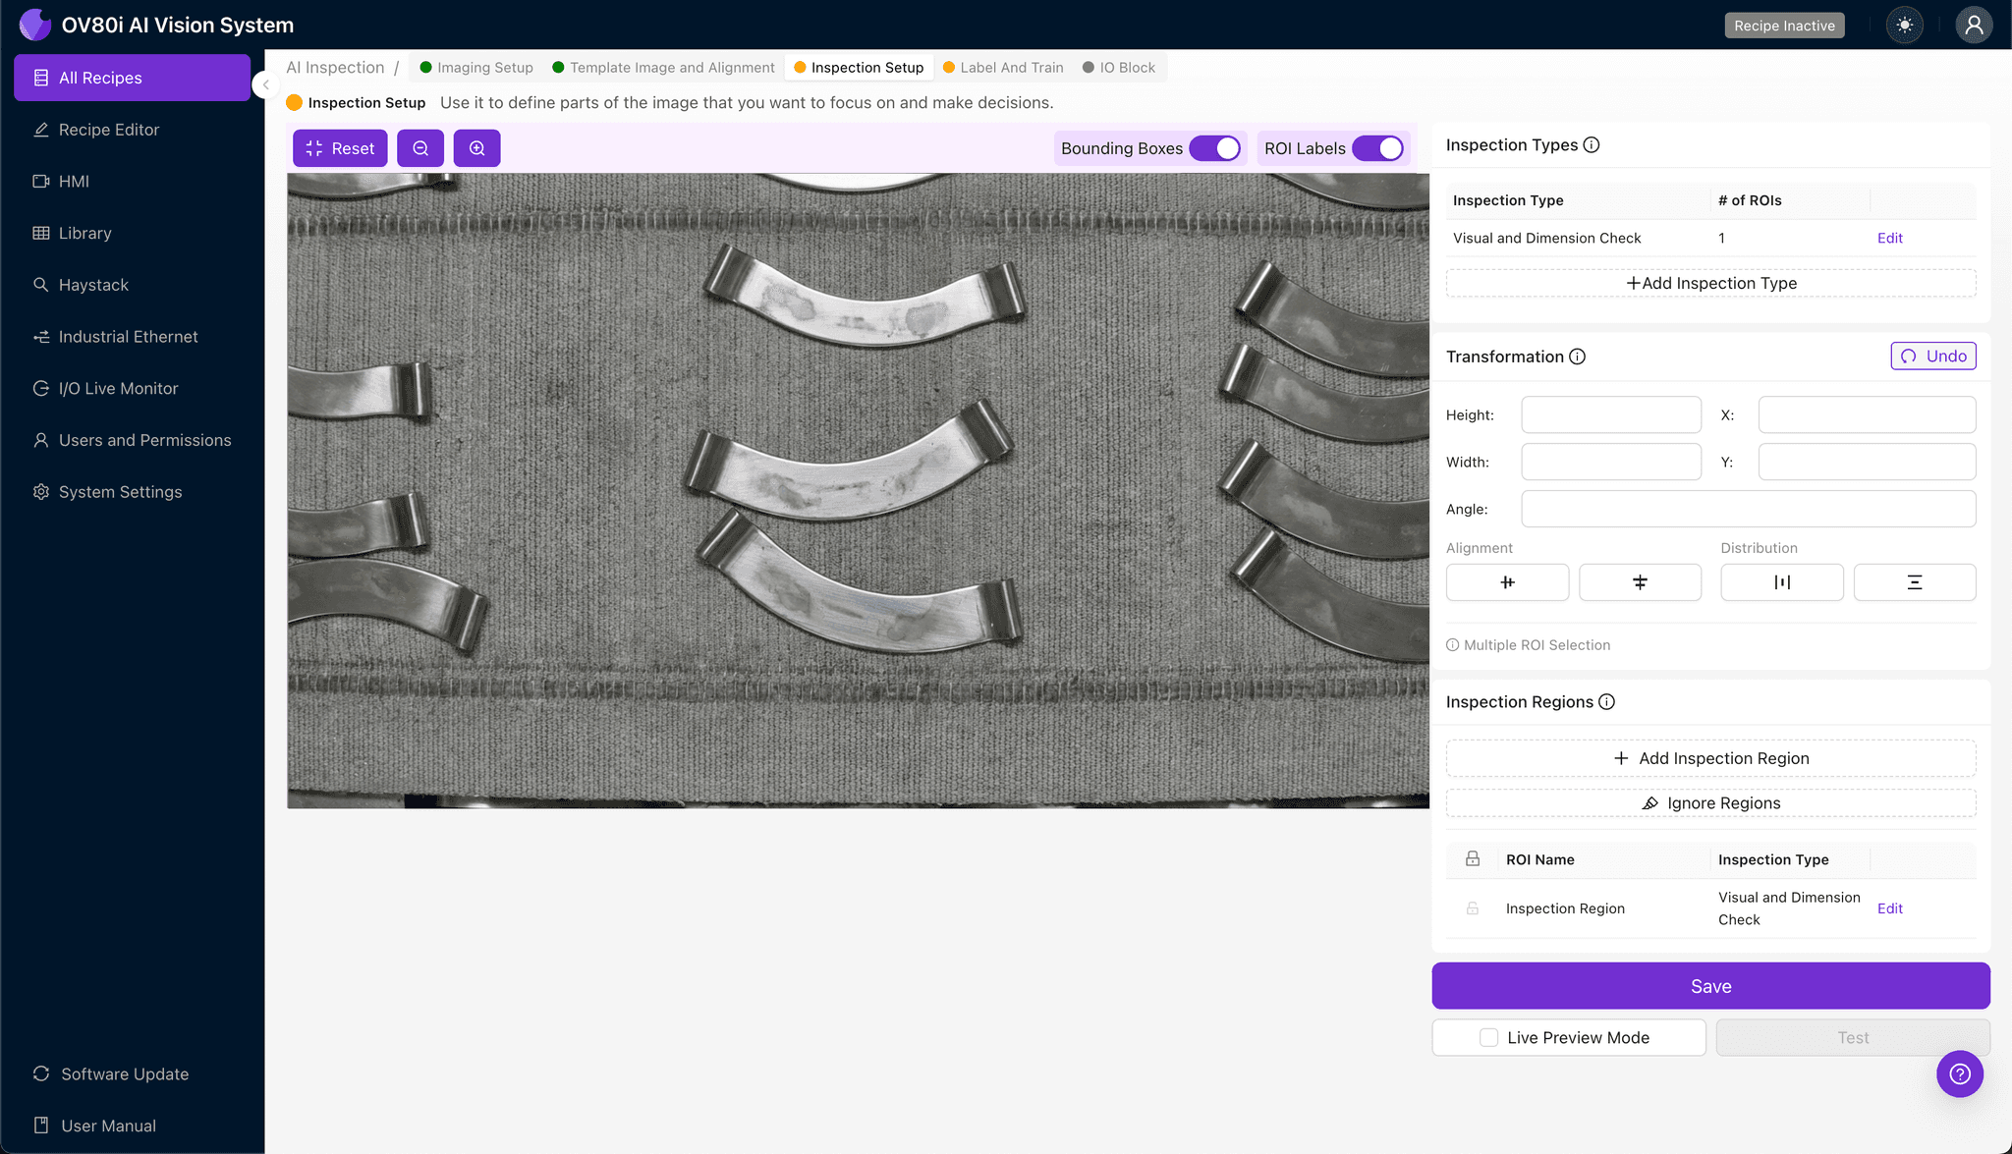This screenshot has height=1154, width=2012.
Task: Click into the Angle input field
Action: (1748, 509)
